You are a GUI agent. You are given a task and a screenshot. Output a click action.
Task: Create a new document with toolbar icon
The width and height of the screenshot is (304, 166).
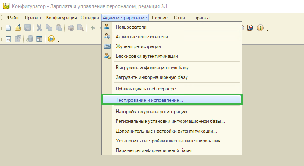(x=8, y=28)
